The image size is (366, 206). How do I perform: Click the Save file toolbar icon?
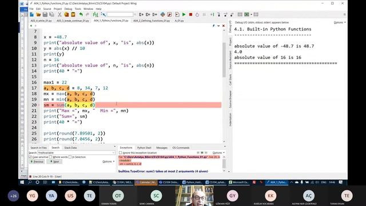coord(45,14)
